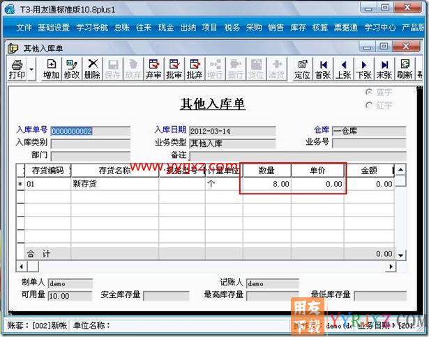Viewport: 429px width, 337px height.
Task: Go to previous record with 上张
Action: (343, 69)
